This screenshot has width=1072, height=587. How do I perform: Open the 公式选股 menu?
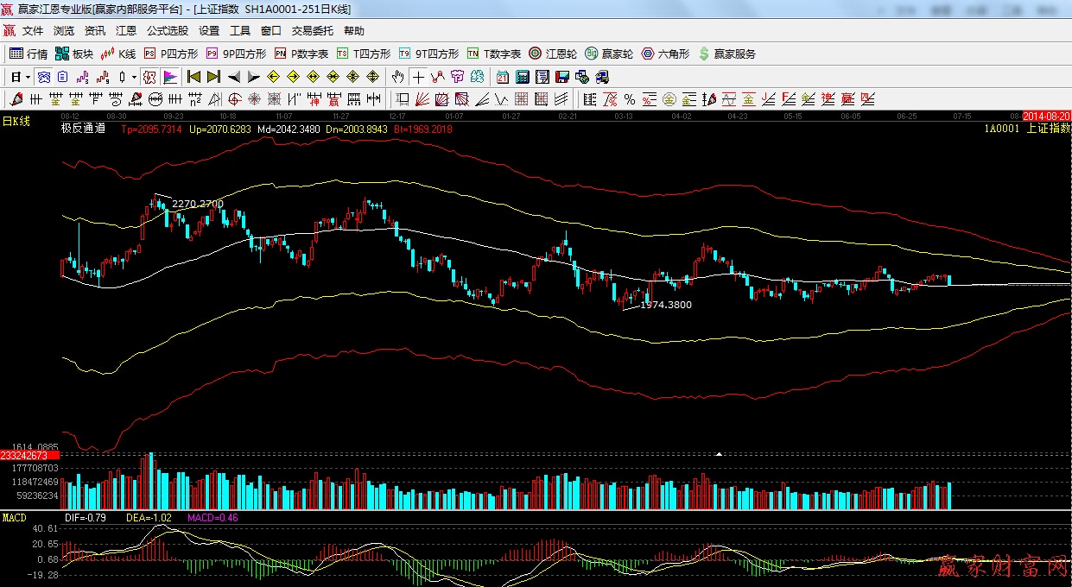(x=168, y=31)
